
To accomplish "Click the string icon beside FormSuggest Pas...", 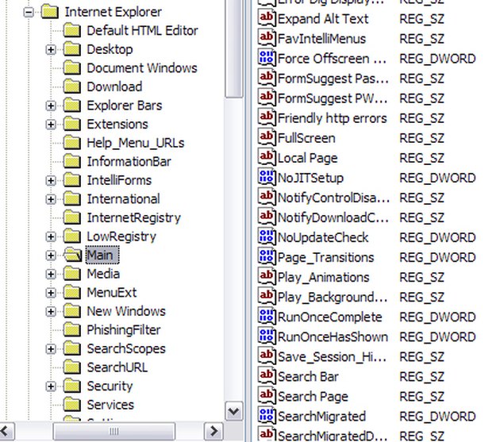I will 266,78.
